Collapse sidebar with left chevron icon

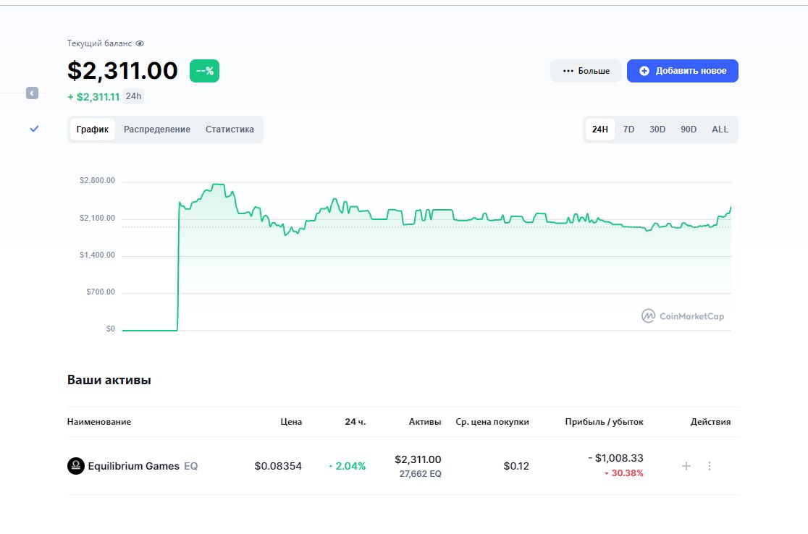tap(32, 93)
